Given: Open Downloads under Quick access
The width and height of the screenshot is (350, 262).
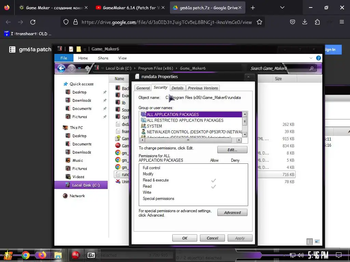Looking at the screenshot, I should pyautogui.click(x=79, y=100).
